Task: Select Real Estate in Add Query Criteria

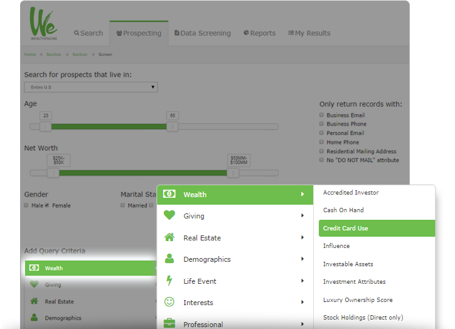Action: [91, 301]
